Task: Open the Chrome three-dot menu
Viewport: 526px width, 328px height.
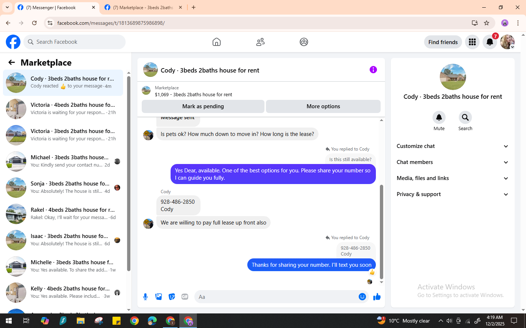Action: (518, 23)
